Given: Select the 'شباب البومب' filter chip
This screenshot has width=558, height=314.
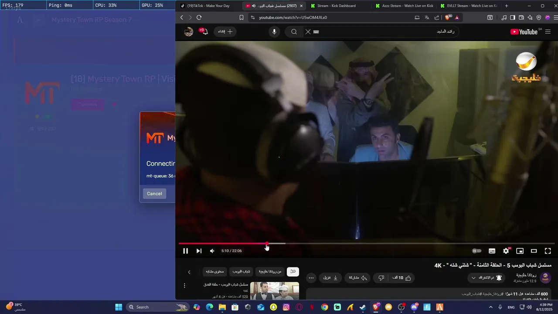Looking at the screenshot, I should tap(241, 272).
